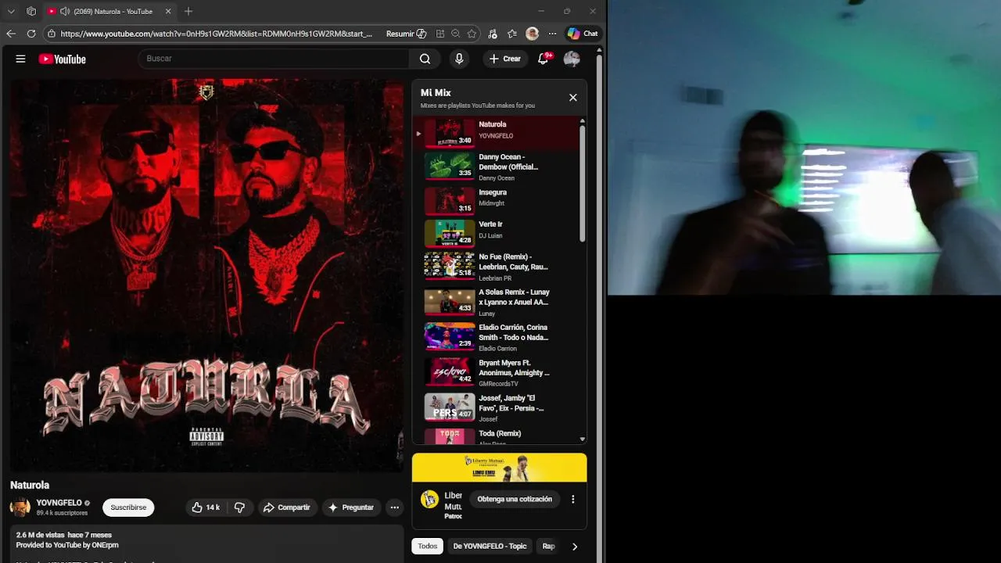The width and height of the screenshot is (1001, 563).
Task: Select the De YOVNGFELO - Topic chip
Action: coord(490,547)
